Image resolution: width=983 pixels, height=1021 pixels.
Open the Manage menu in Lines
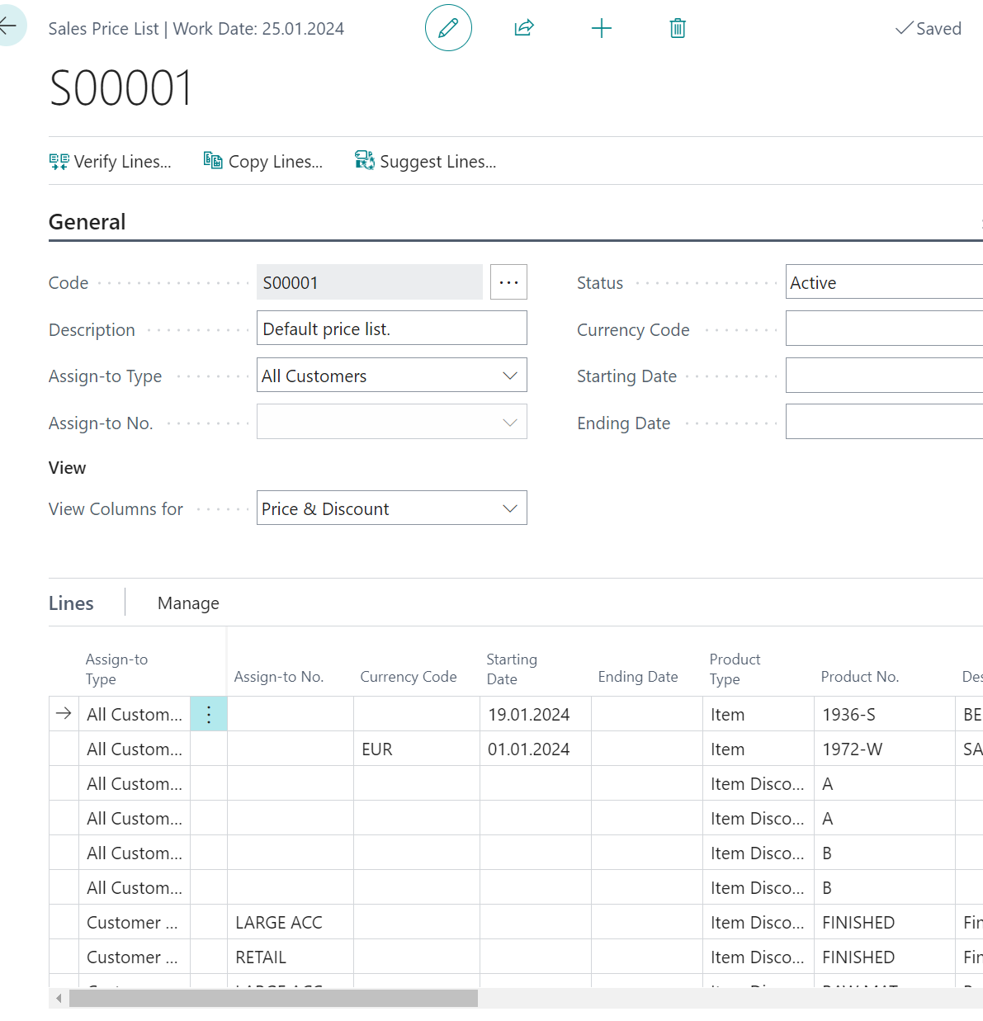point(188,603)
